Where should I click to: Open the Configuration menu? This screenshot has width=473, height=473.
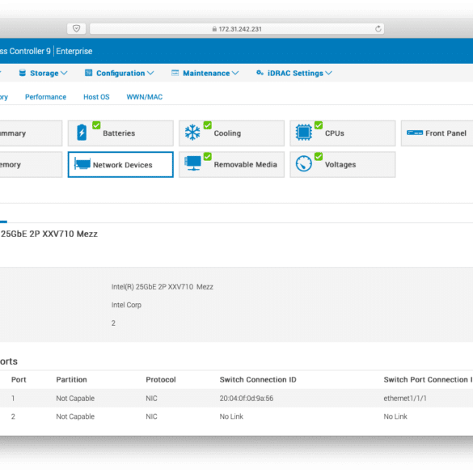[120, 73]
